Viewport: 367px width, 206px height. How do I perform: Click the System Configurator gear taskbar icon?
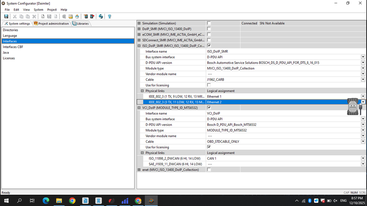151,201
